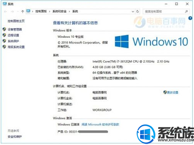Click the shield icon beside 远程设置
The height and width of the screenshot is (145, 194).
(4, 35)
